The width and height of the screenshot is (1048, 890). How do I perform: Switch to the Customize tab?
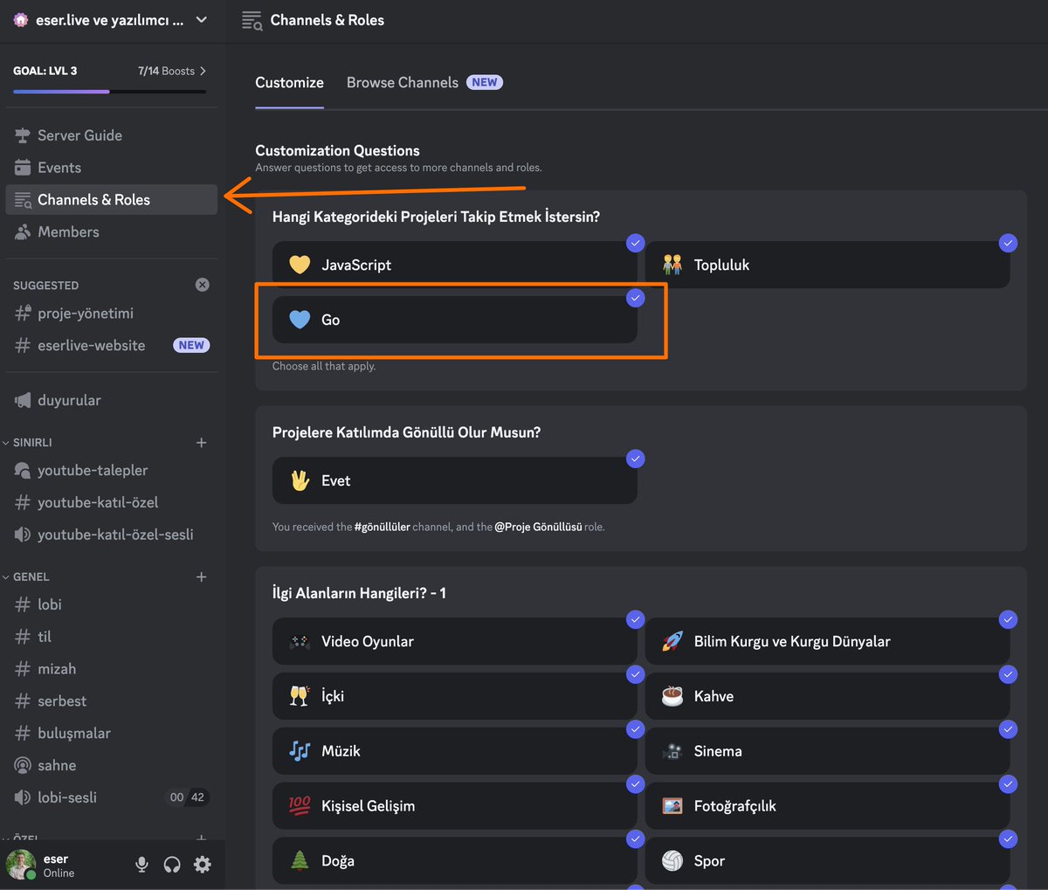pos(289,82)
